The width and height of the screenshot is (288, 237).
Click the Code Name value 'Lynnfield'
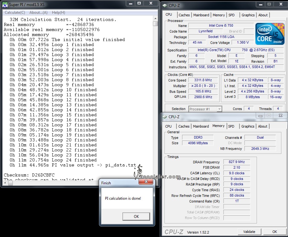pyautogui.click(x=206, y=31)
